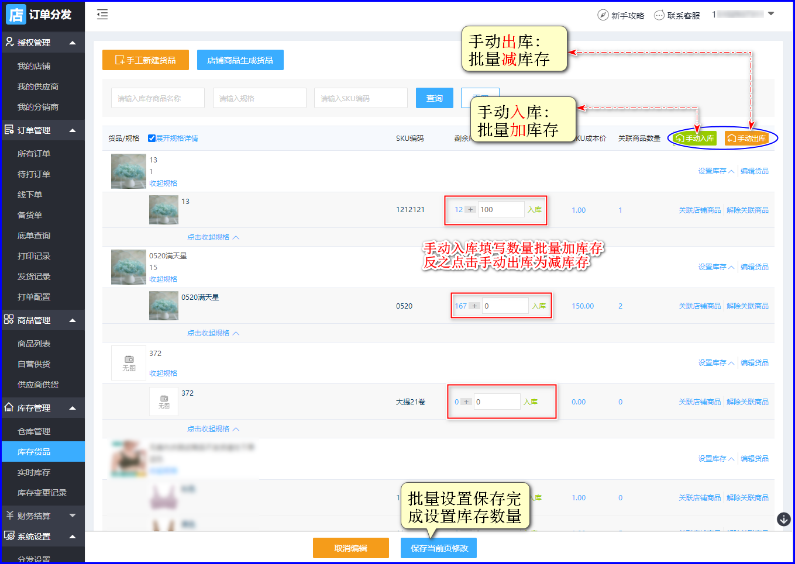Click the sidebar collapse hamburger icon

click(x=102, y=15)
